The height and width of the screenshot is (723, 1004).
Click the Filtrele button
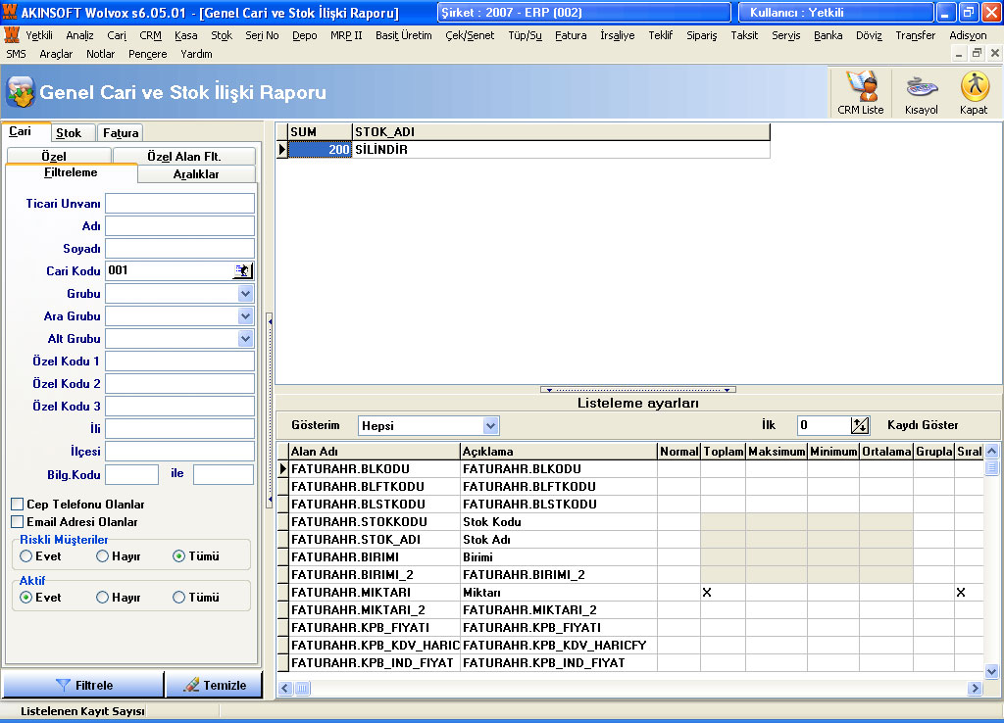point(83,685)
